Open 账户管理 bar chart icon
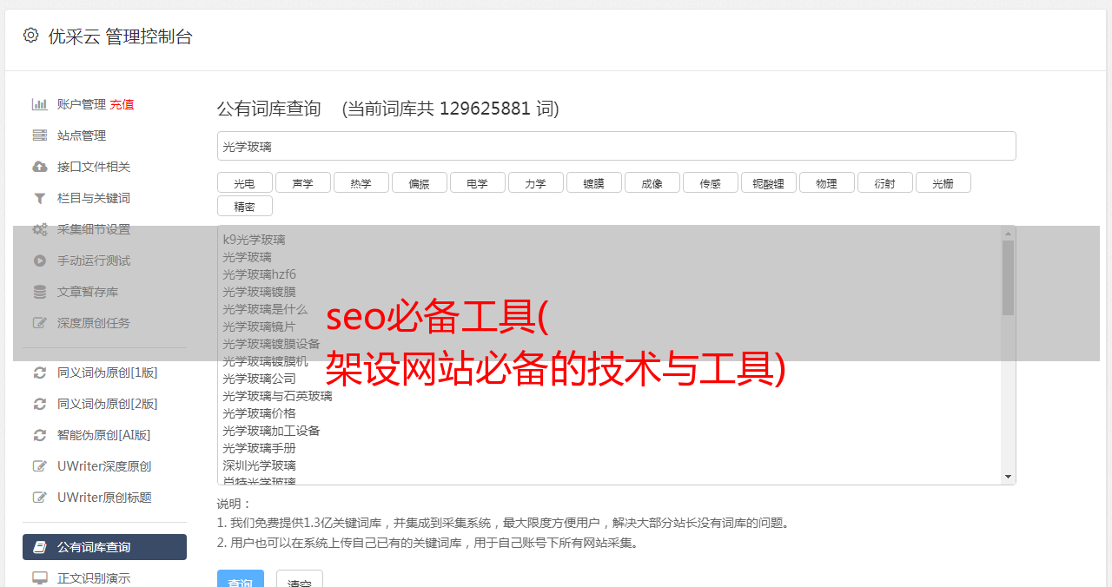1112x587 pixels. tap(39, 104)
